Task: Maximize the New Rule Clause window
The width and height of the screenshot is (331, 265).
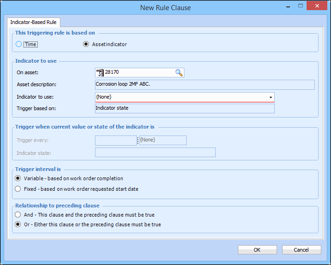Action: (300, 6)
